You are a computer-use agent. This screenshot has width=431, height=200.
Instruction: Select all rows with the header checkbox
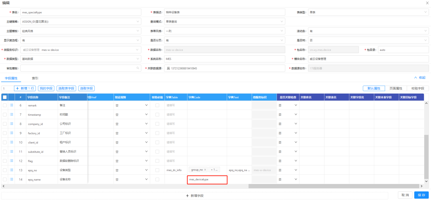click(5, 97)
